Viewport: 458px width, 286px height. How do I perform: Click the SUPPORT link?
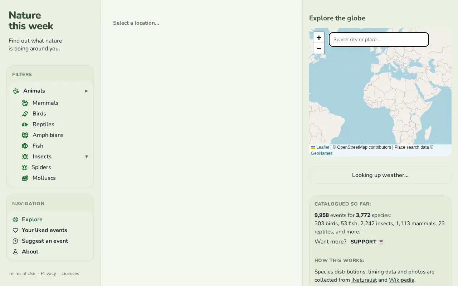(364, 242)
